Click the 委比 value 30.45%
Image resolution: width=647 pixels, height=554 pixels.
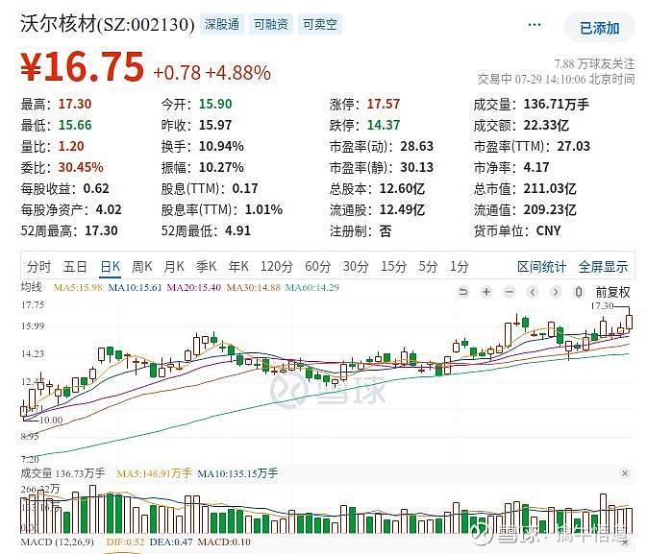click(81, 167)
